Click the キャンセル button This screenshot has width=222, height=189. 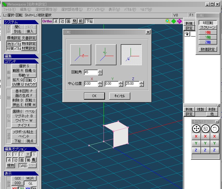120,96
